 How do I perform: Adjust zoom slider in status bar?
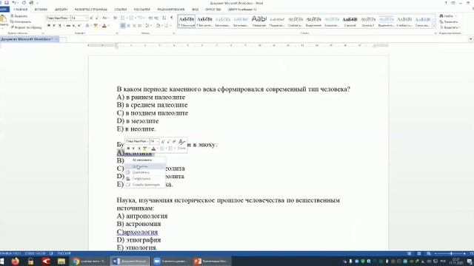[x=451, y=253]
